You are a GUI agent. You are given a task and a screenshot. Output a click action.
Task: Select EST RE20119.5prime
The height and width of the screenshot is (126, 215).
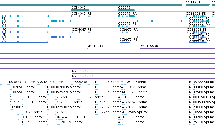70,122
